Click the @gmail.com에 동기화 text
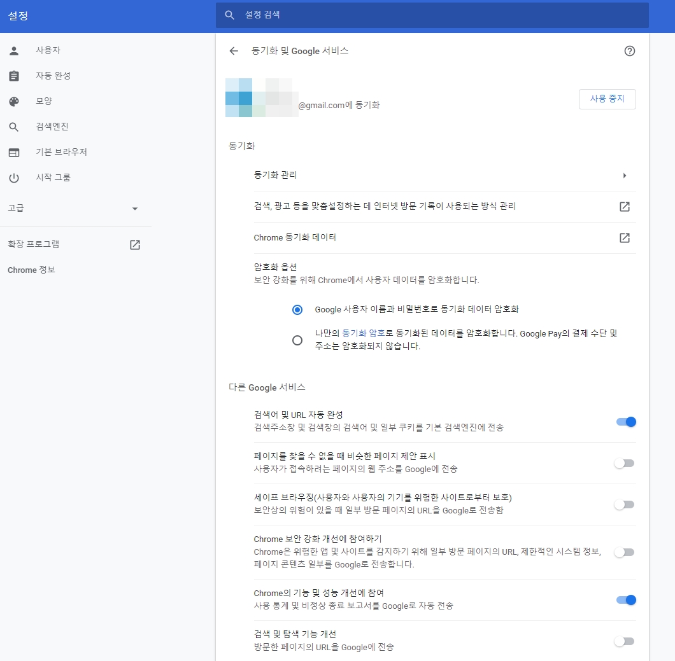The image size is (675, 661). point(339,106)
